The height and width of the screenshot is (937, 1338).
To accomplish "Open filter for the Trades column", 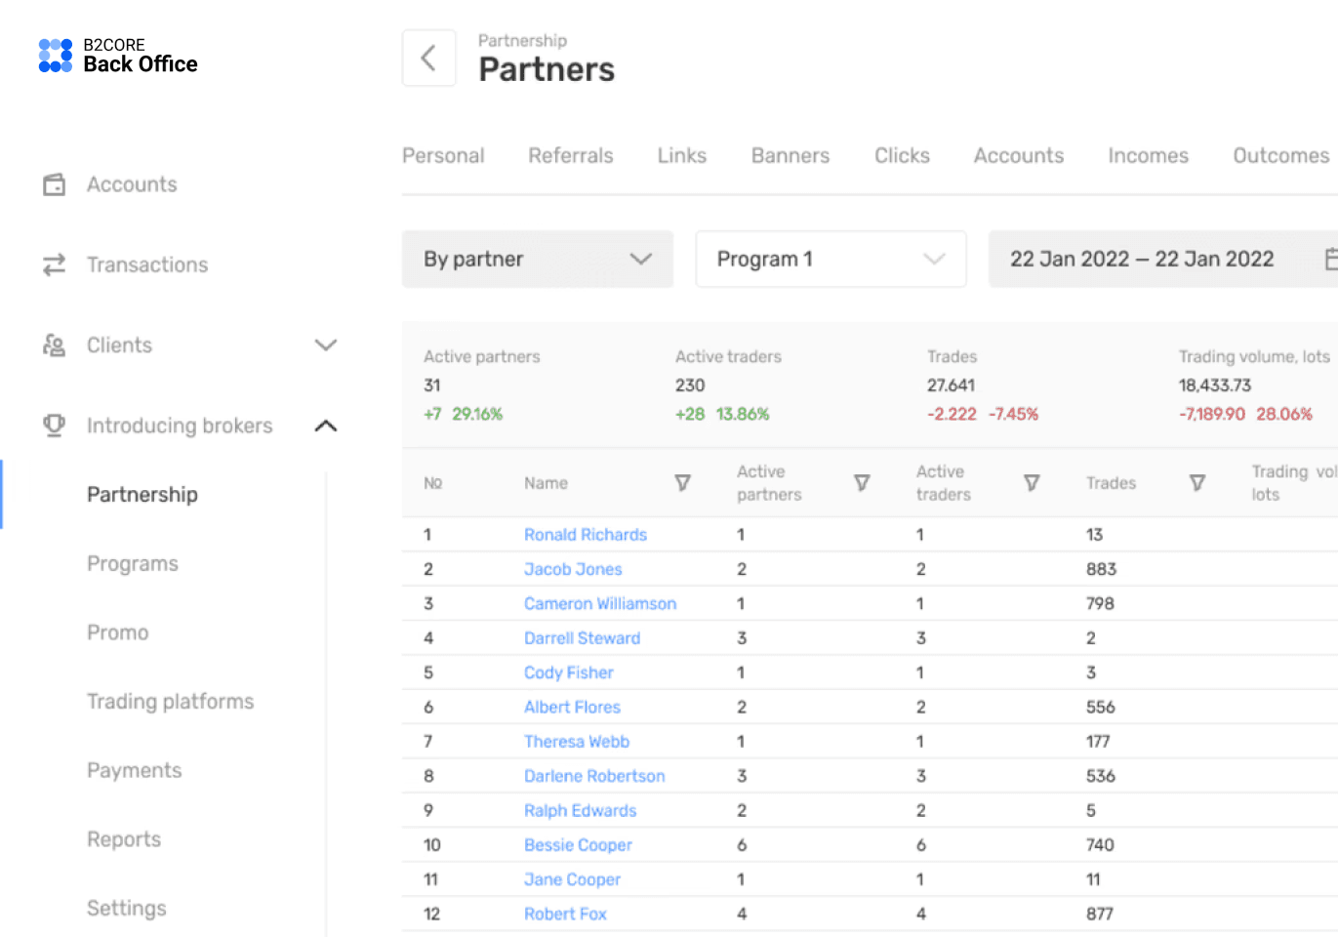I will pyautogui.click(x=1197, y=483).
